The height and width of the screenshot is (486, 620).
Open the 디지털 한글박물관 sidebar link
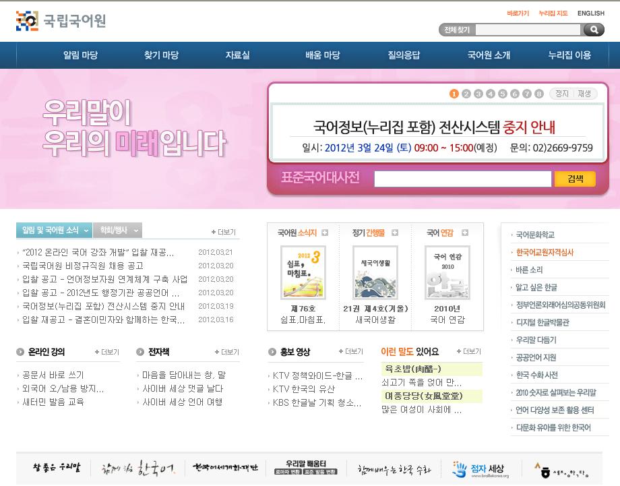tap(542, 322)
